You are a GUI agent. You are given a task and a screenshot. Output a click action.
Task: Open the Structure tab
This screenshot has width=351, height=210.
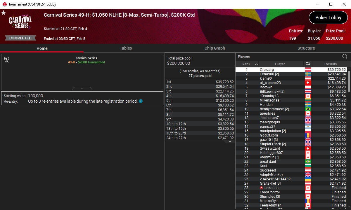point(306,48)
